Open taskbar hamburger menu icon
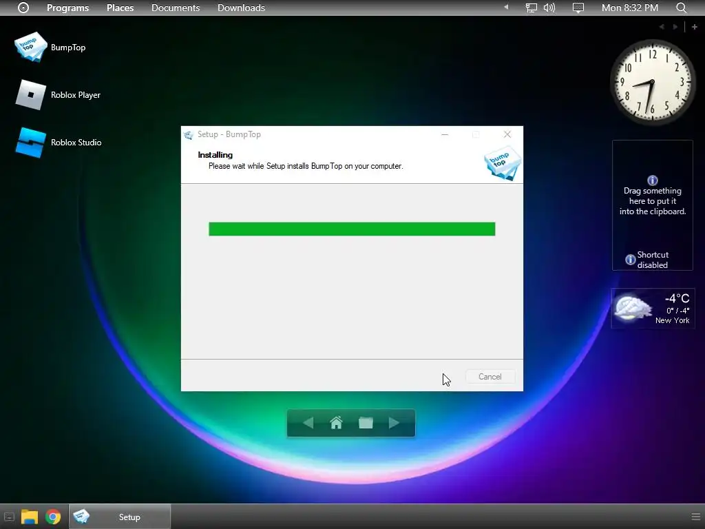This screenshot has width=705, height=529. [695, 517]
